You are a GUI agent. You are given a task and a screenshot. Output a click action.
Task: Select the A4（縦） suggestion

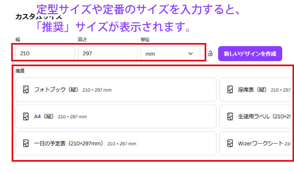point(116,116)
